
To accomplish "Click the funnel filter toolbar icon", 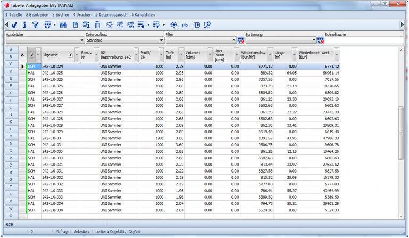I will coord(35,24).
